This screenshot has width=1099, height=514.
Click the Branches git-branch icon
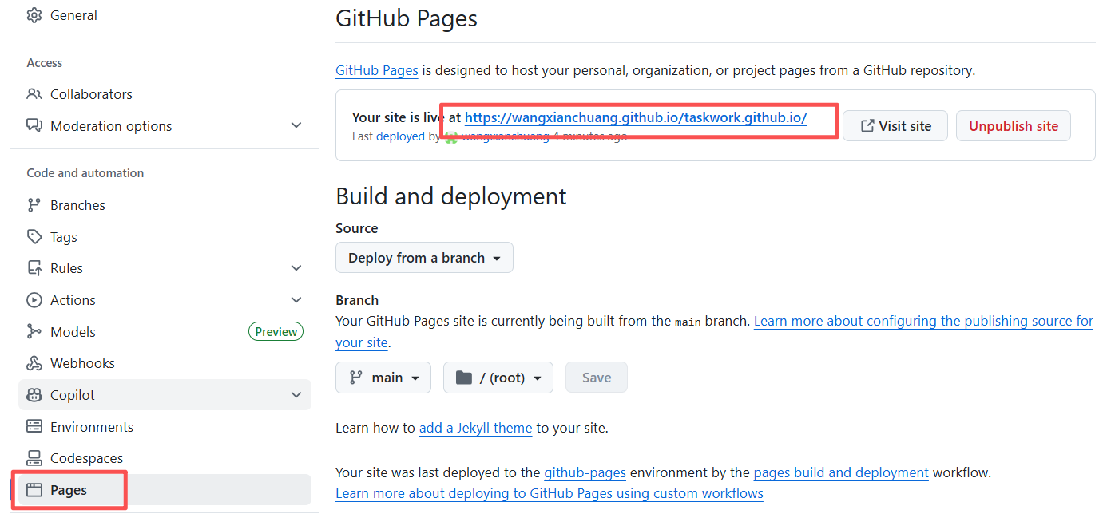34,205
